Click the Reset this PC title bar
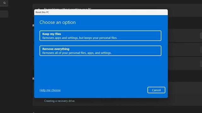Image resolution: width=202 pixels, height=113 pixels. tap(101, 12)
